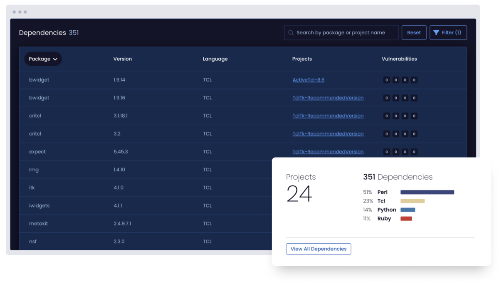
Task: Open the ActiveTcl-8.6 project link
Action: [x=308, y=80]
